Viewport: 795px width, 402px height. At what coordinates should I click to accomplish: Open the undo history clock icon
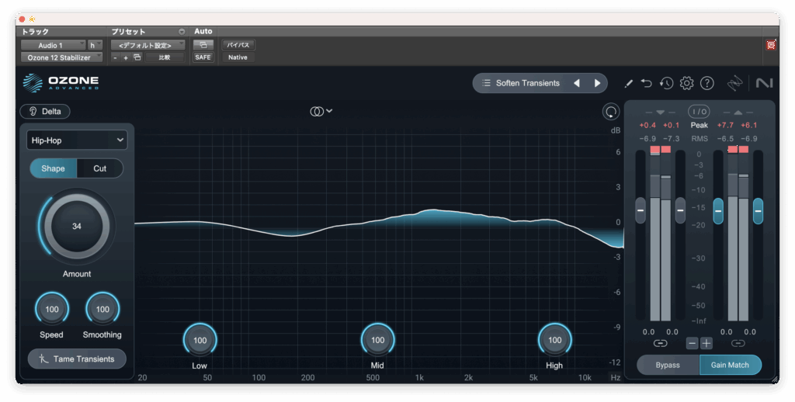click(x=666, y=83)
